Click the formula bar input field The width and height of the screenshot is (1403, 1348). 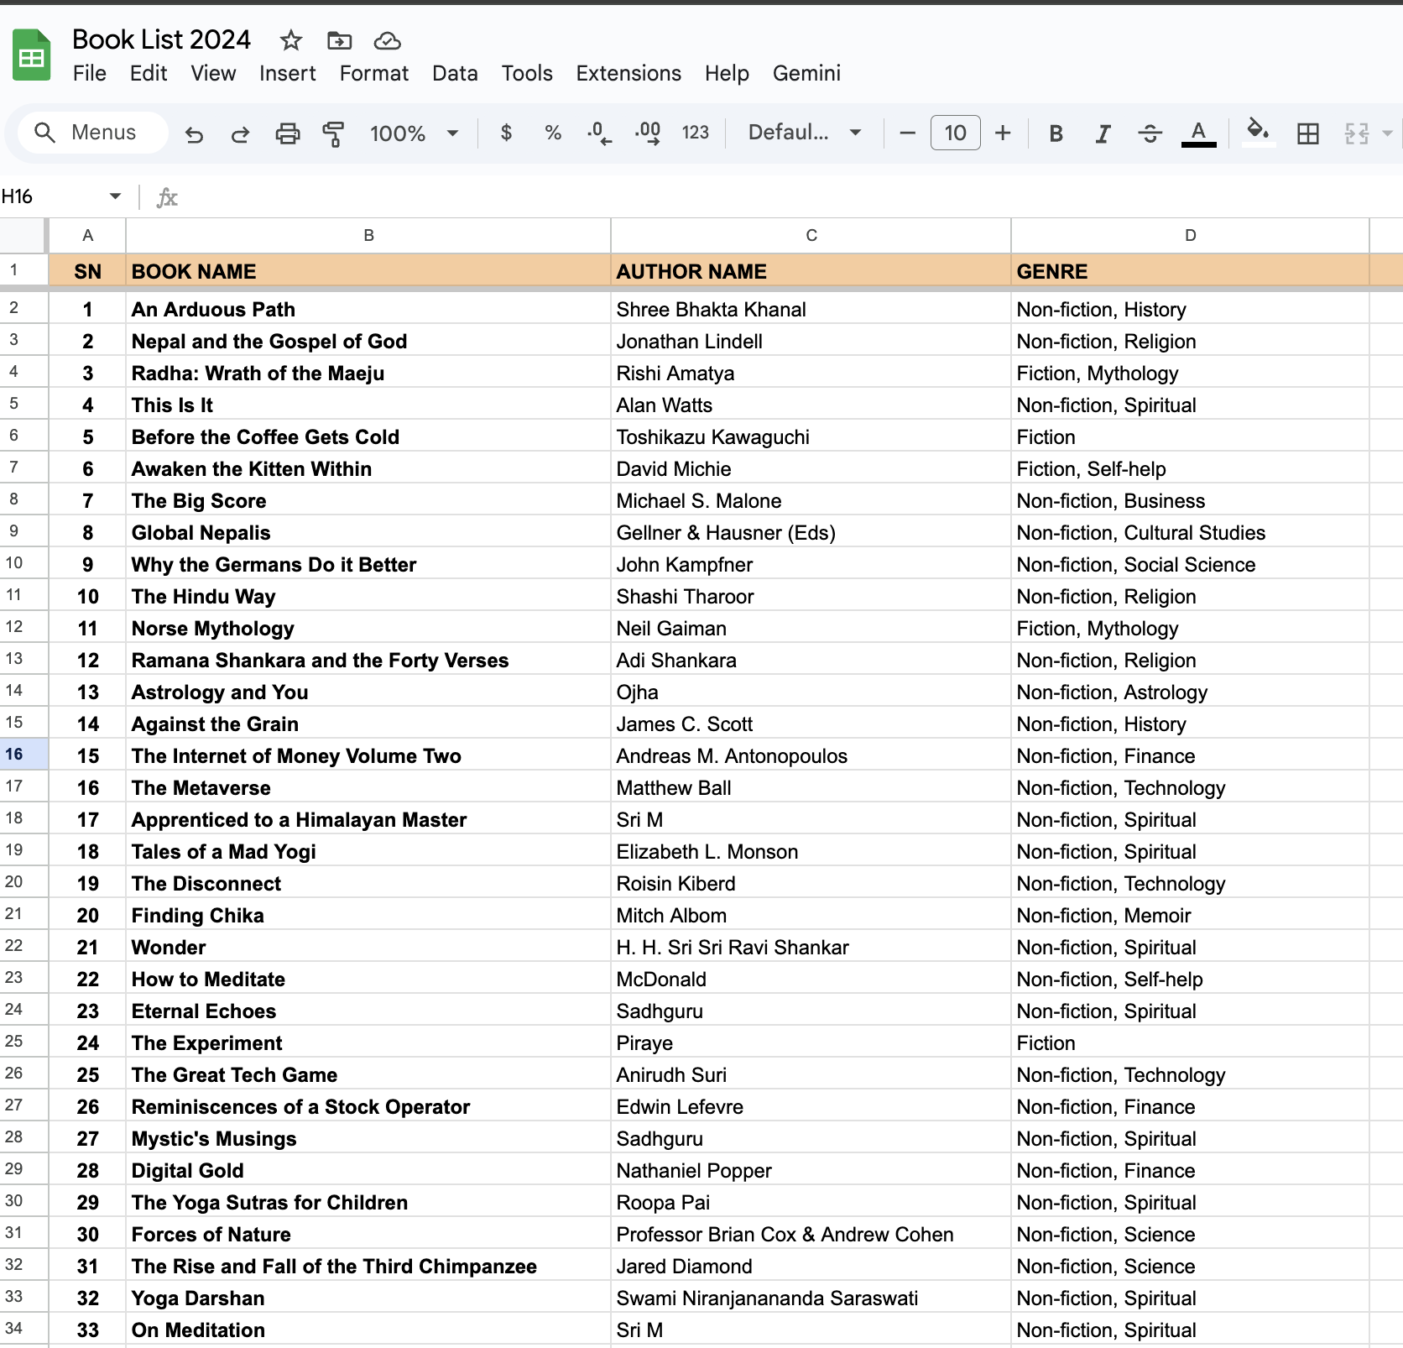pos(503,196)
